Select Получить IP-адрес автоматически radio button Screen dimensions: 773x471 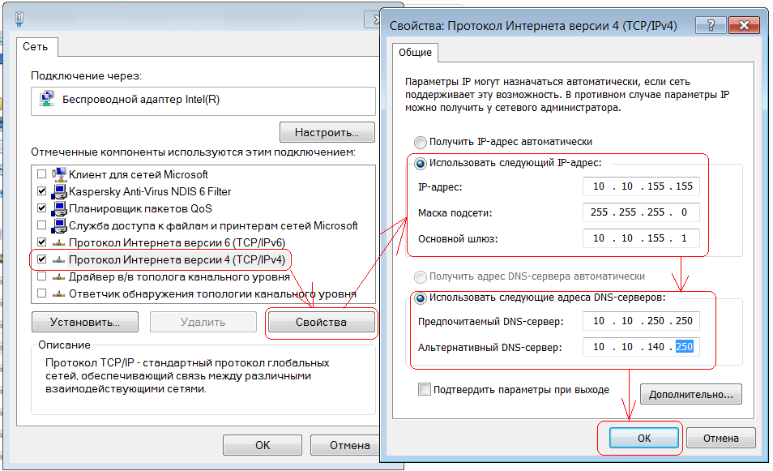pyautogui.click(x=420, y=143)
